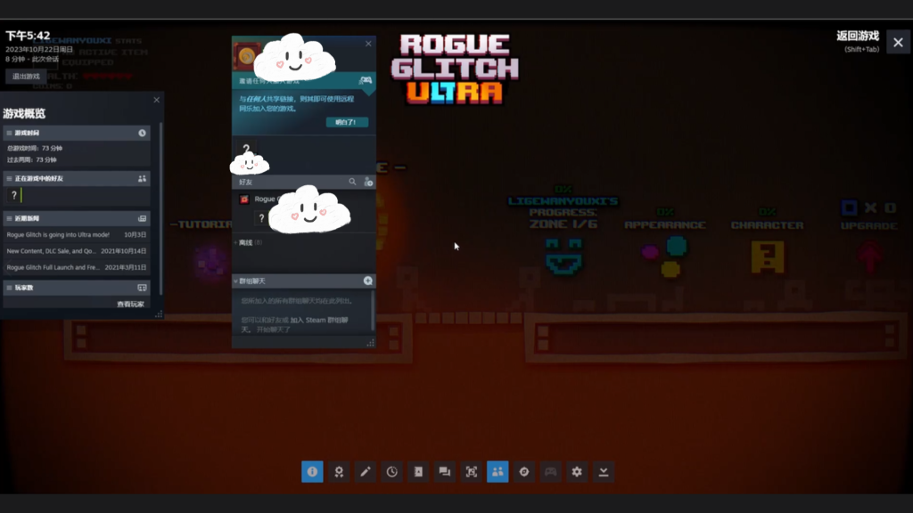Click the news icon in 近期新闻 header
The width and height of the screenshot is (913, 513).
click(x=142, y=219)
